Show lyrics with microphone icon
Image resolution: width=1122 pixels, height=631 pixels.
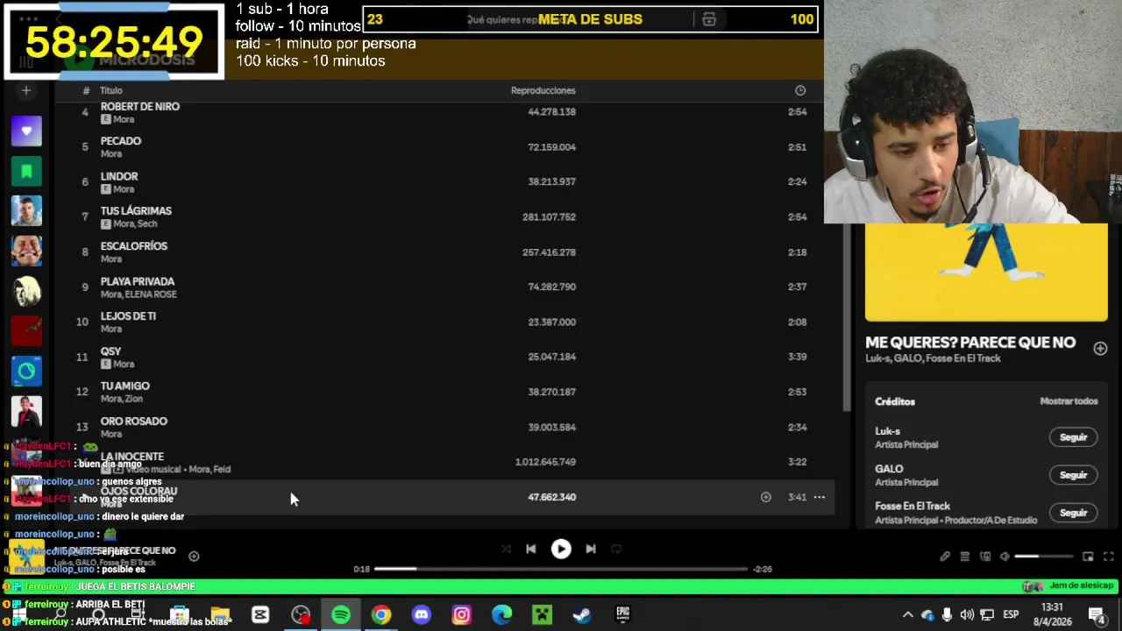945,557
